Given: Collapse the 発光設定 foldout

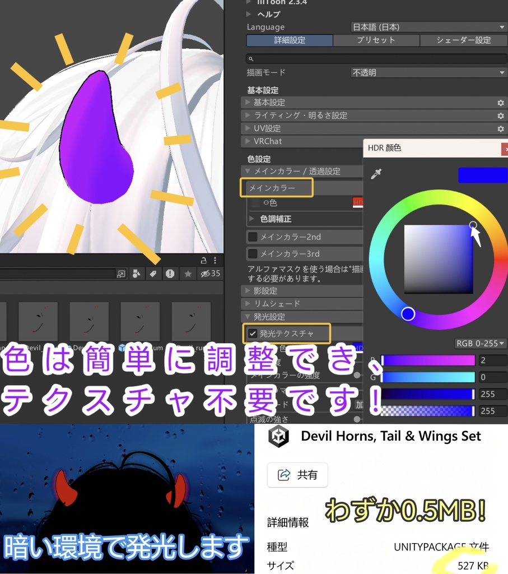Looking at the screenshot, I should click(x=248, y=316).
